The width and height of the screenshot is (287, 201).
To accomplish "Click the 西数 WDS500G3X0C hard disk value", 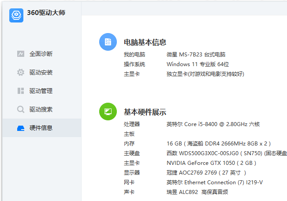I will pos(227,153).
